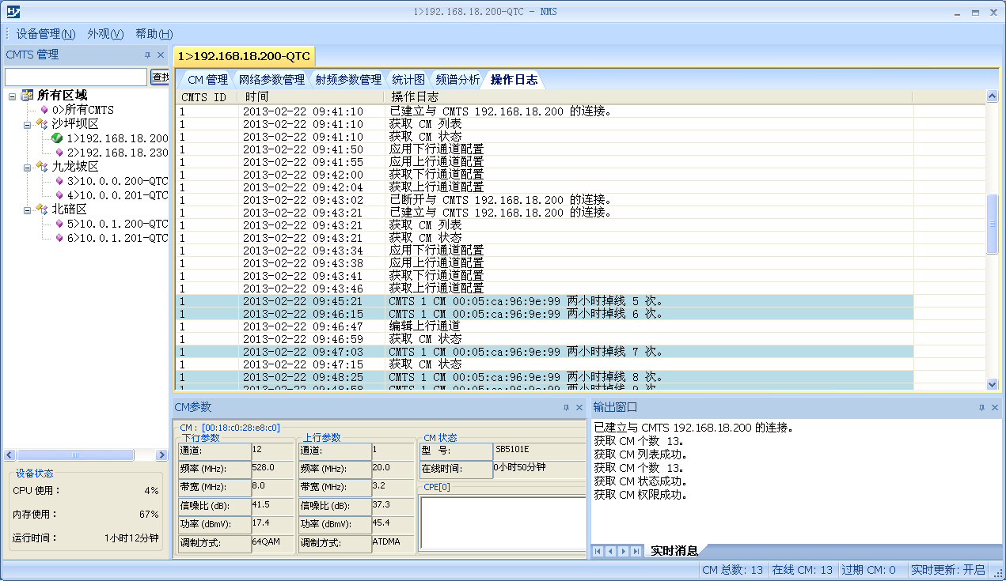
Task: Click the 所有区域 root folder icon
Action: (28, 96)
